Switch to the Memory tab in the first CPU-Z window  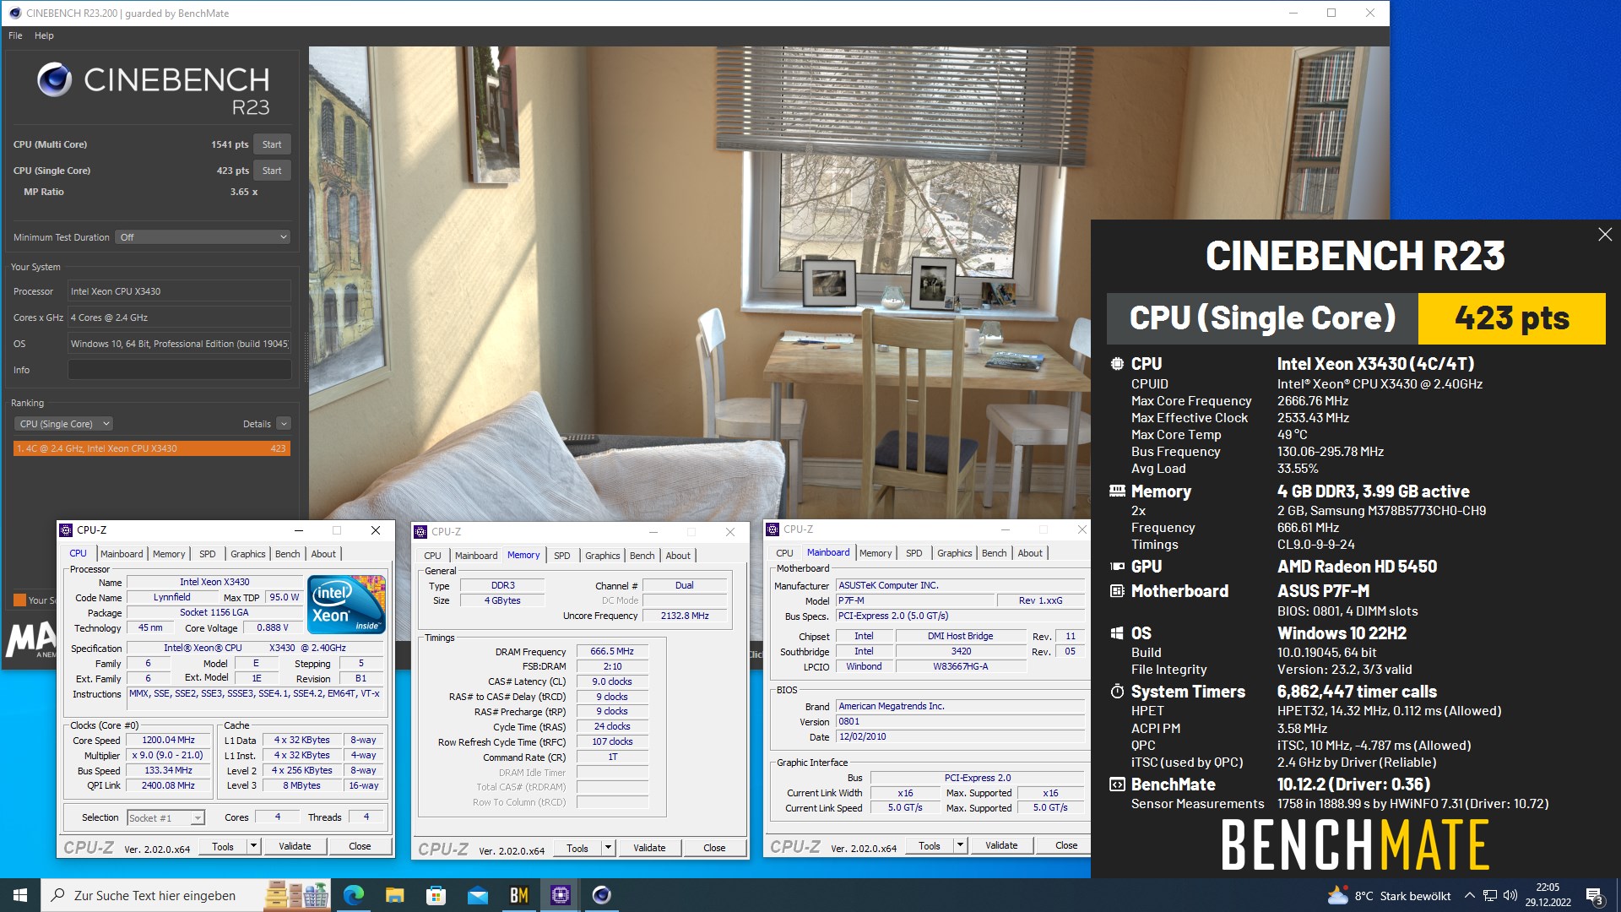click(x=169, y=554)
